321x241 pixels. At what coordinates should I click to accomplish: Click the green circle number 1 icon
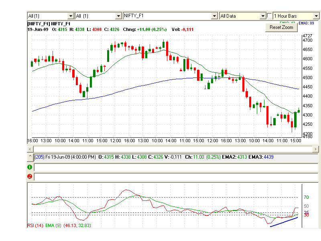point(30,167)
